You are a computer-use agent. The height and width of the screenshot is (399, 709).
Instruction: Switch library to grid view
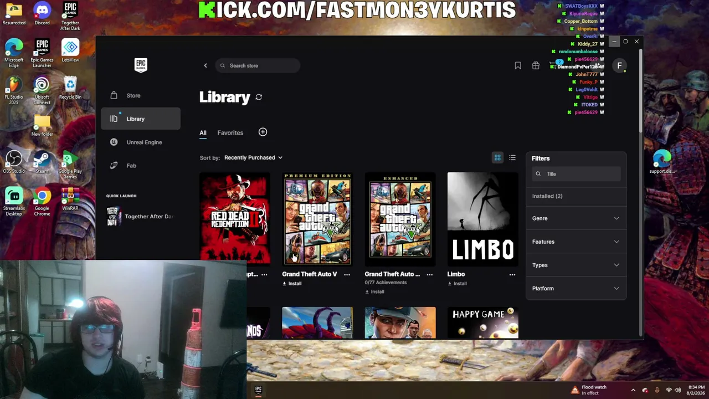[497, 158]
